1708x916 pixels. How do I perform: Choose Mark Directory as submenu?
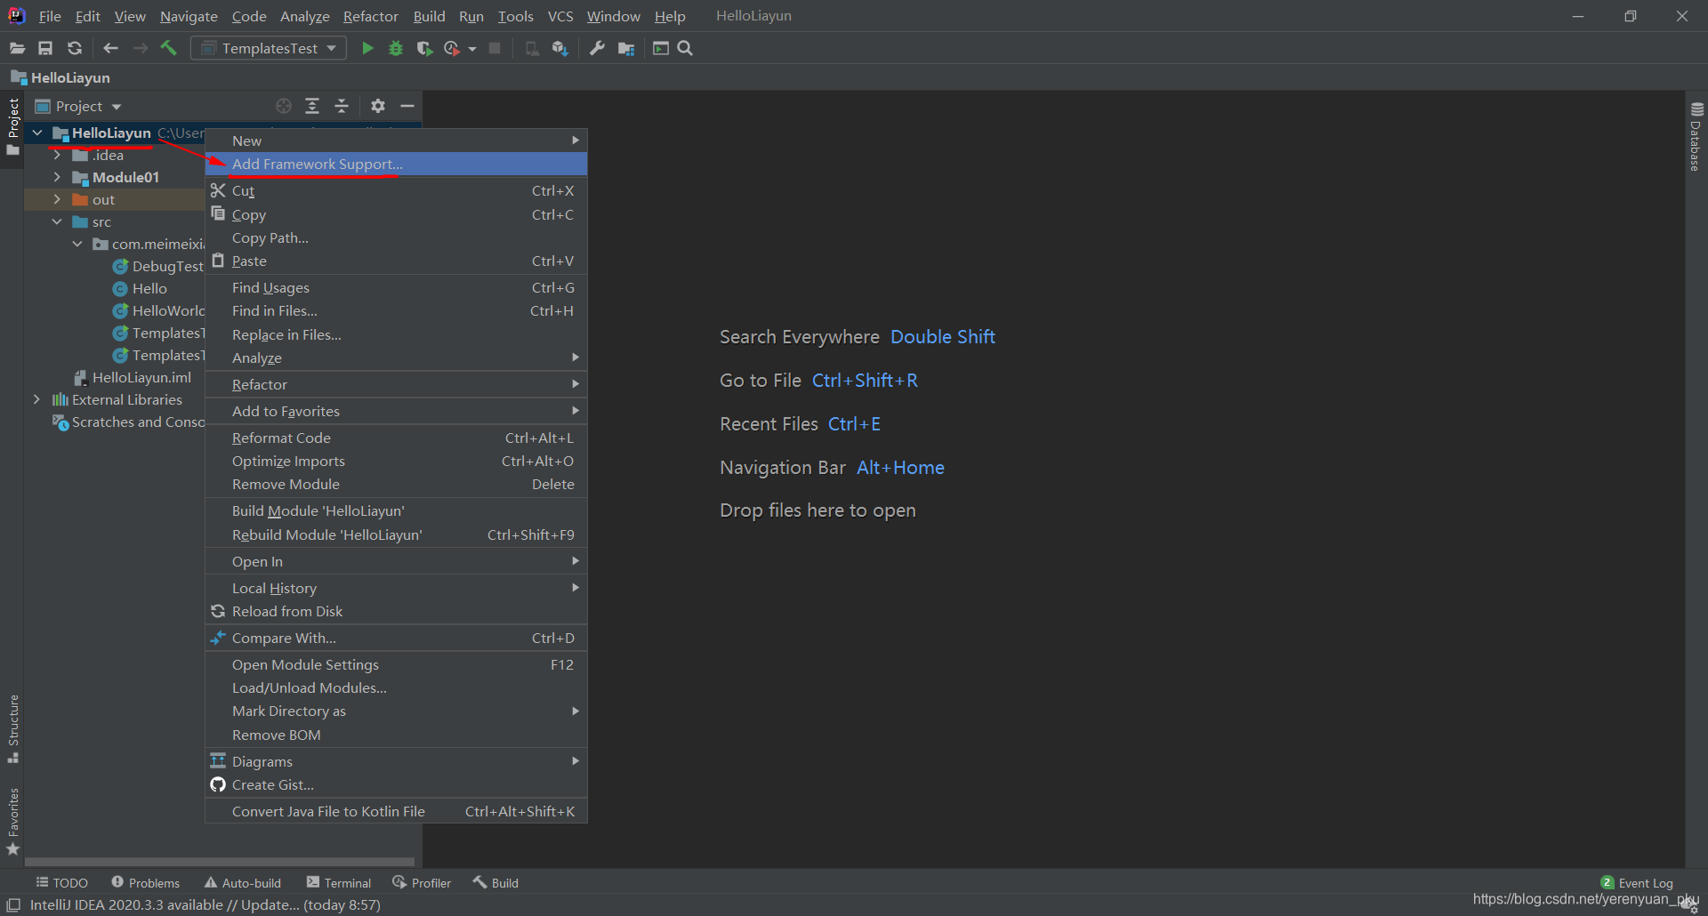tap(396, 711)
